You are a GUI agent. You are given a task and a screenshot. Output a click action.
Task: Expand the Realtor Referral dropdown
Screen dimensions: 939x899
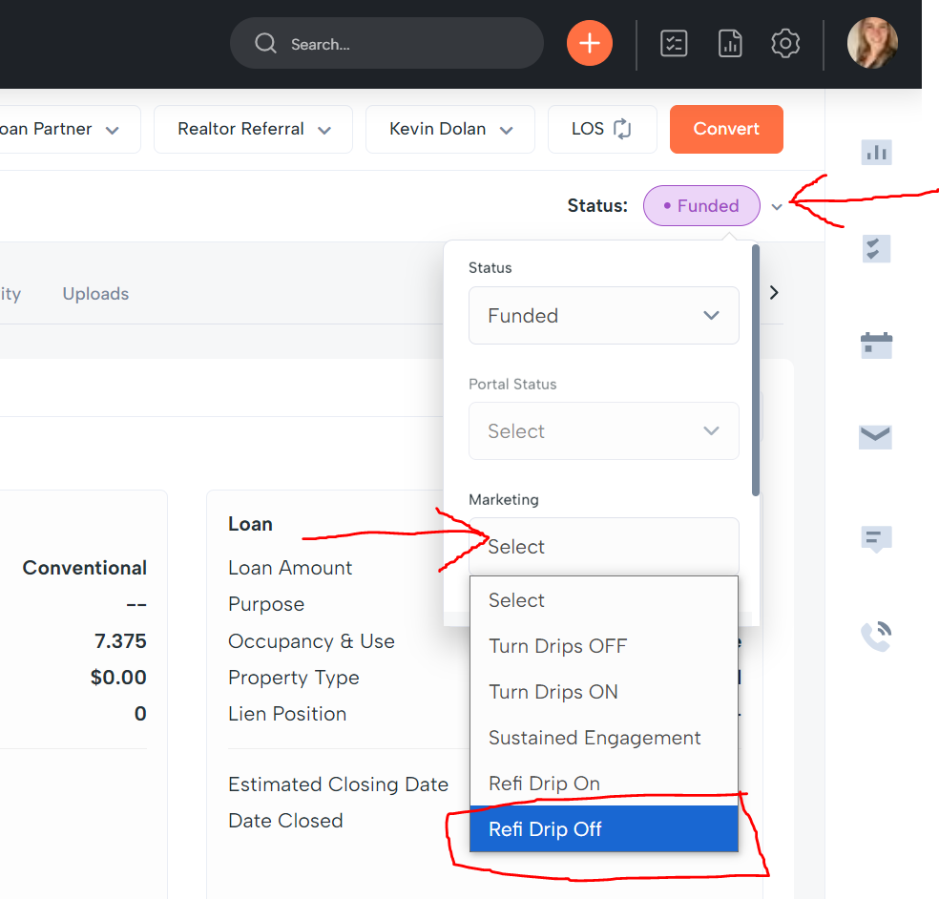pos(253,129)
